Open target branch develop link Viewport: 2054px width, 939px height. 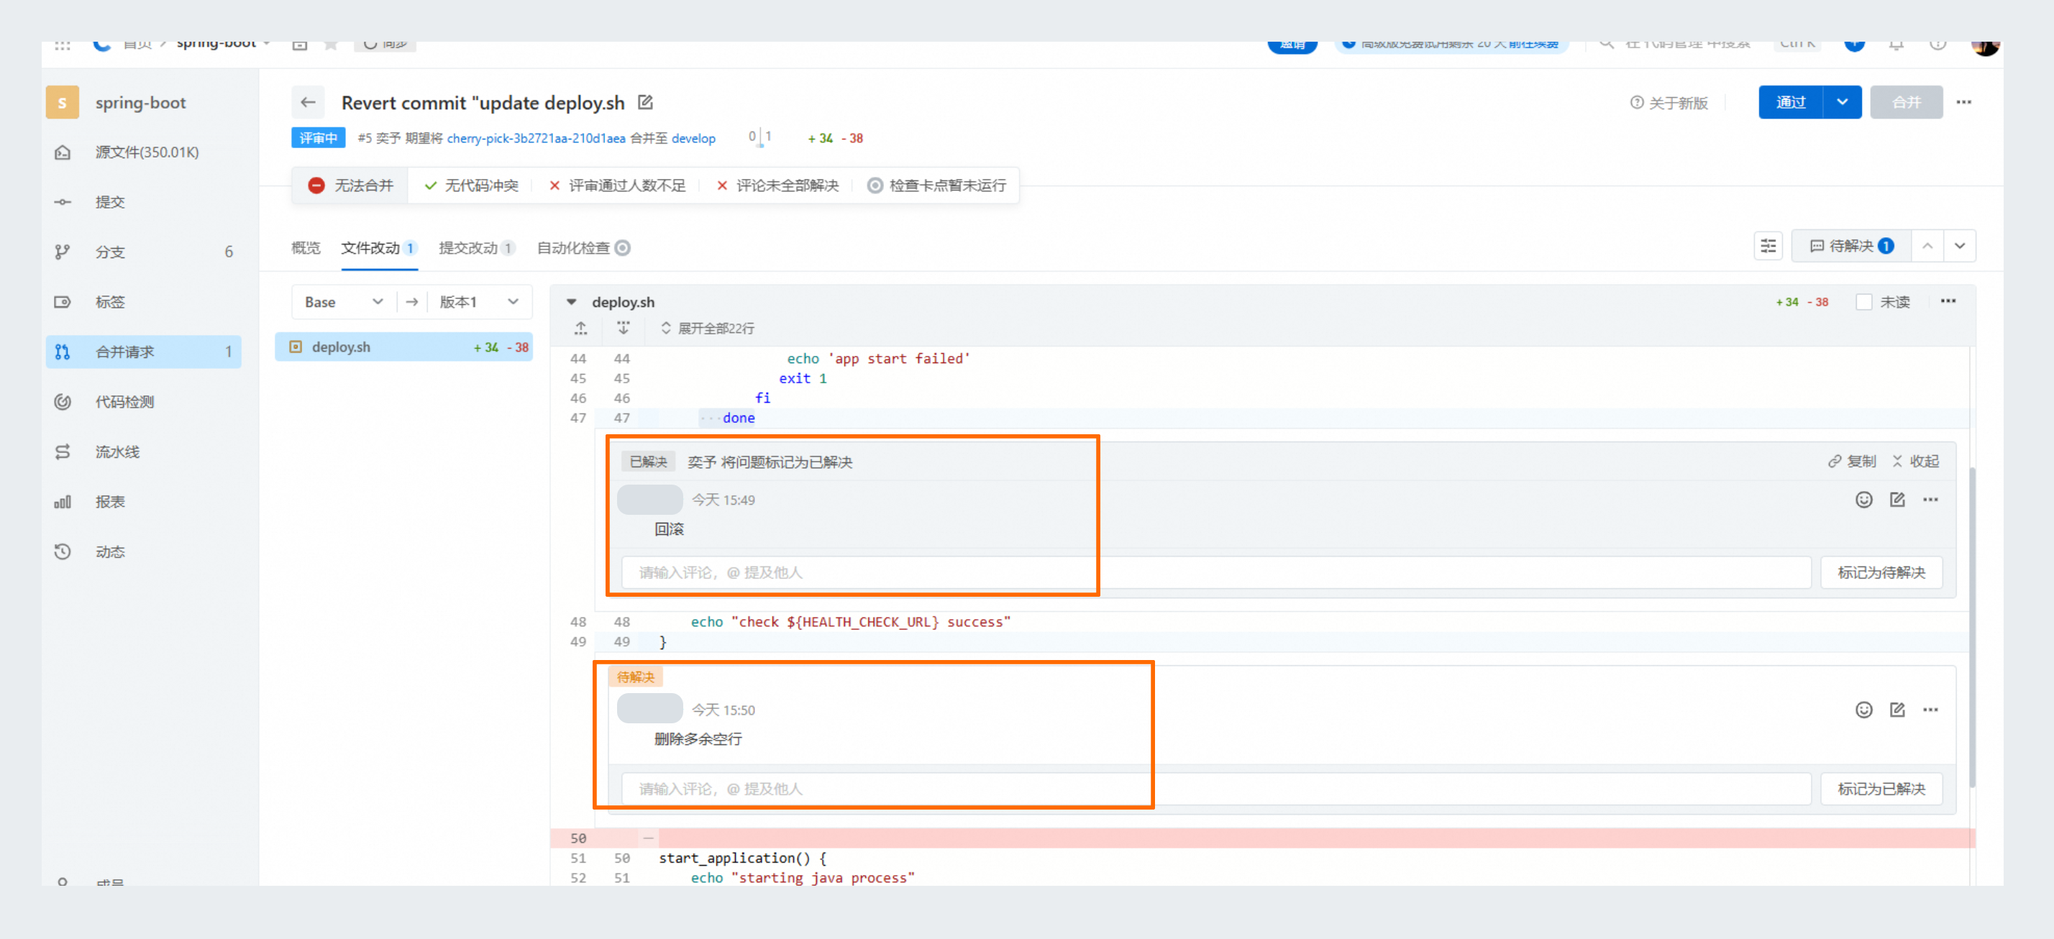[693, 138]
